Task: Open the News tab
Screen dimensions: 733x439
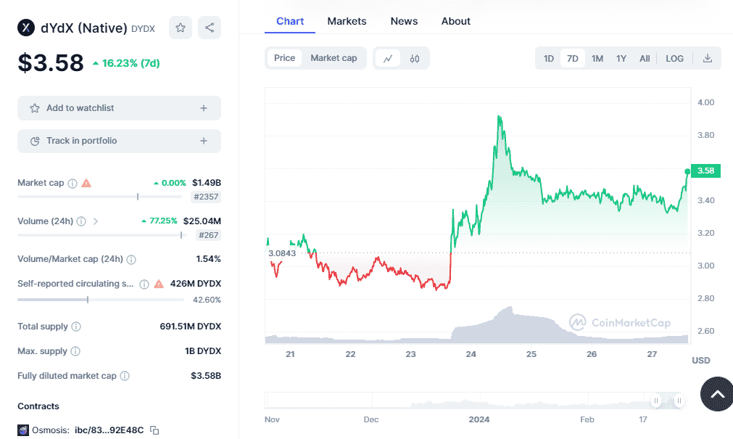Action: [x=404, y=21]
